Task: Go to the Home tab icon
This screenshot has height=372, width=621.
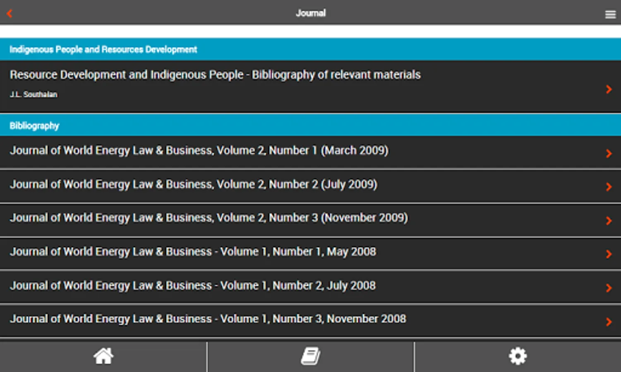Action: 103,356
